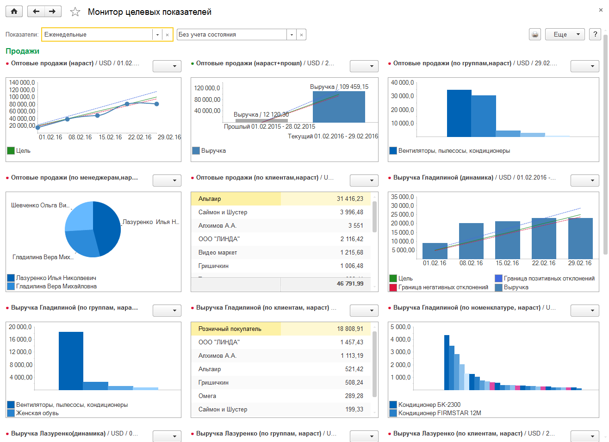The height and width of the screenshot is (442, 609).
Task: Select Гришичкин row with 1 006,48
Action: pos(281,266)
